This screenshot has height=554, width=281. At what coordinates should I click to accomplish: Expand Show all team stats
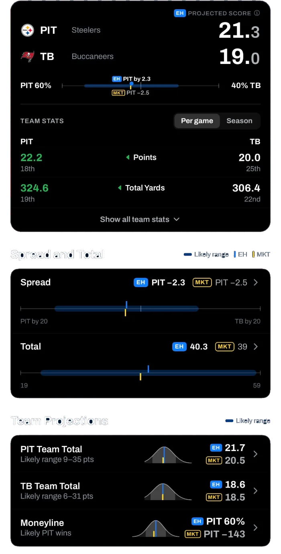(x=140, y=220)
